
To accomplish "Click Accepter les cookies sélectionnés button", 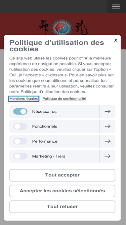I will pyautogui.click(x=62, y=191).
